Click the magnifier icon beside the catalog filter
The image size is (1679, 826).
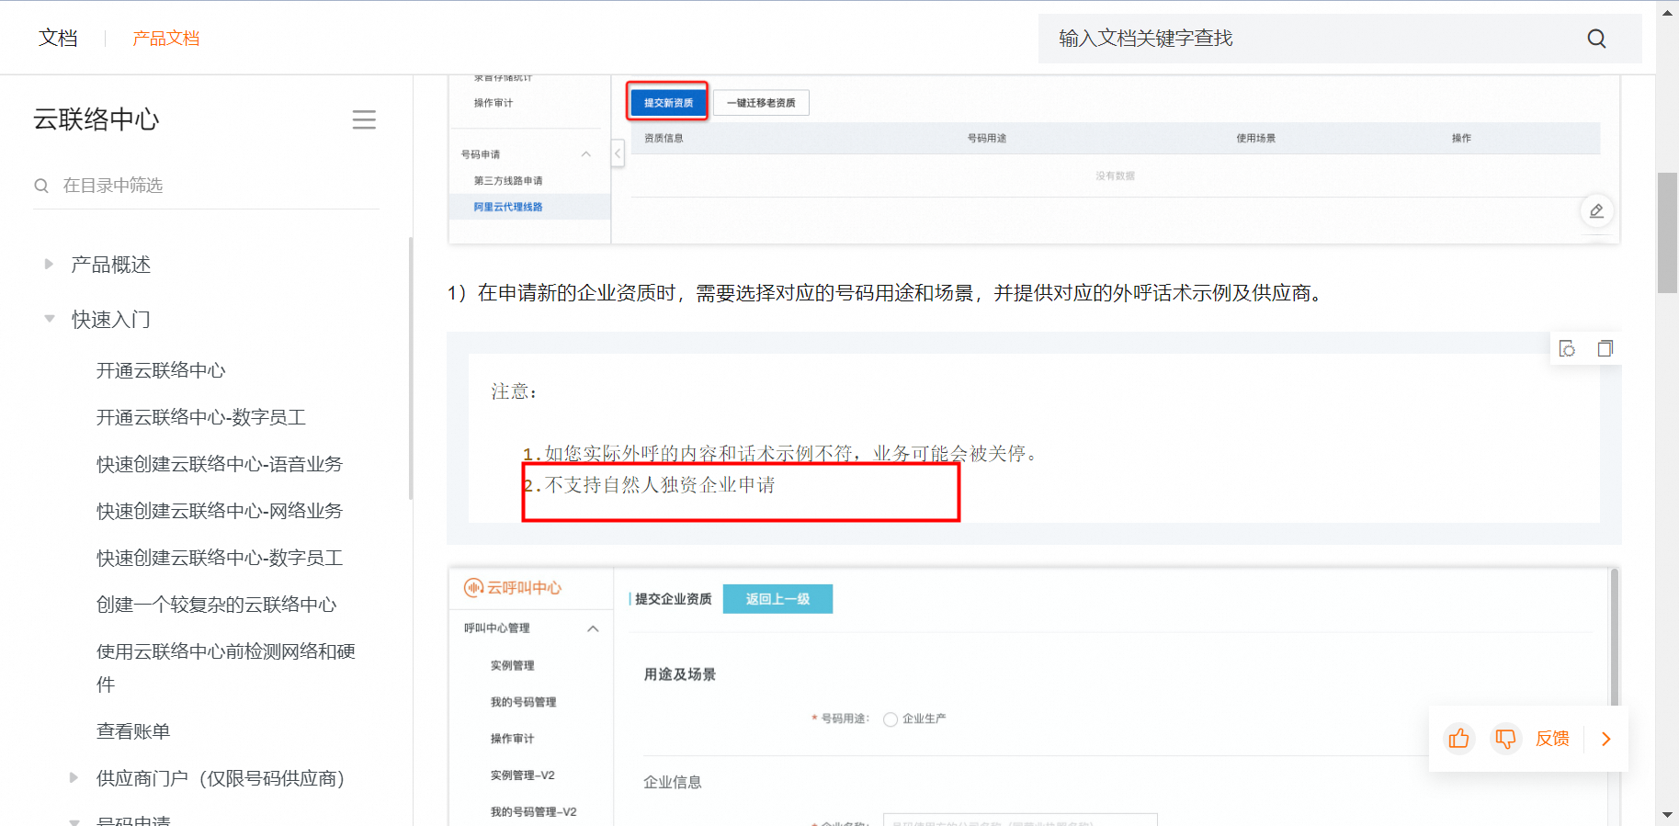click(x=41, y=186)
